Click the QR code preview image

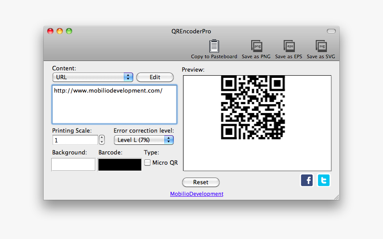[253, 107]
